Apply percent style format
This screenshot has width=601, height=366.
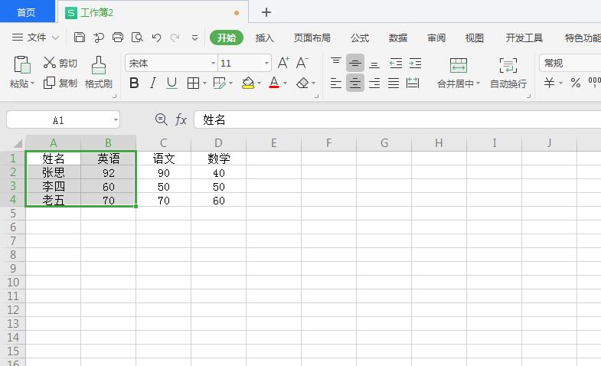coord(576,83)
